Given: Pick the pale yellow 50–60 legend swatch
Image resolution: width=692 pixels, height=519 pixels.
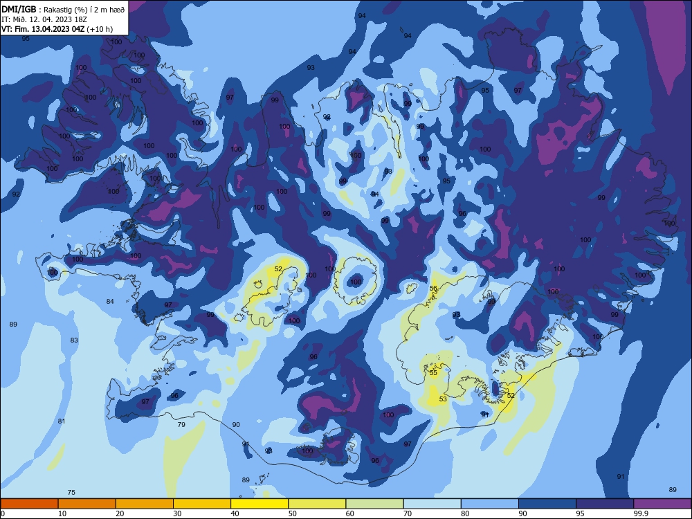Looking at the screenshot, I should pos(317,504).
